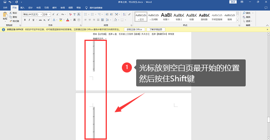This screenshot has height=140, width=270.
Task: Toggle italic formatting
Action: (29, 20)
